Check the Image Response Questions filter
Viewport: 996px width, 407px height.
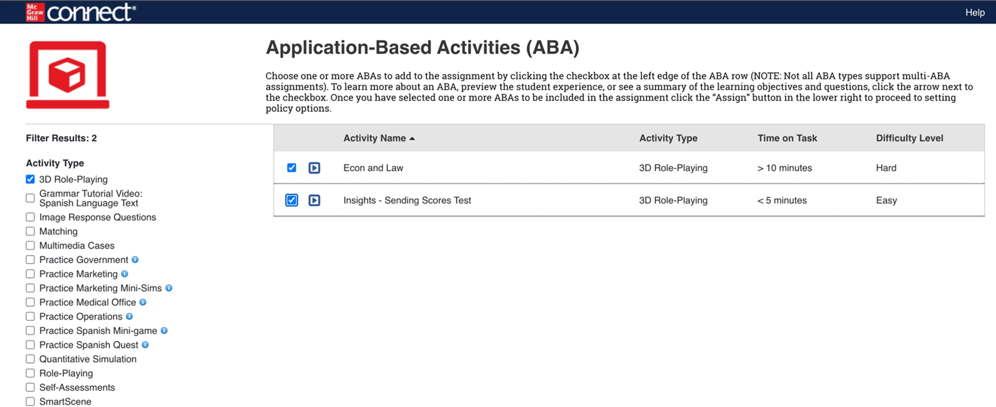(x=30, y=217)
